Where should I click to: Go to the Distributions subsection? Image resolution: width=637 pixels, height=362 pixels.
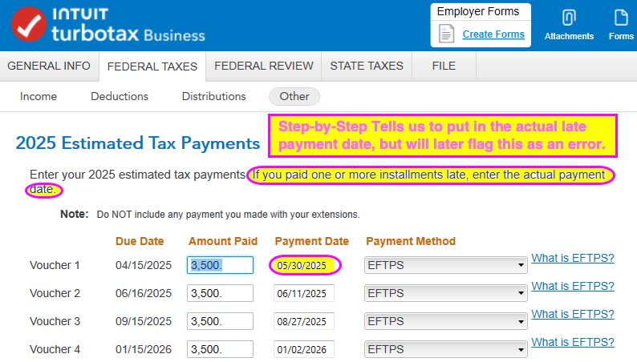point(213,96)
